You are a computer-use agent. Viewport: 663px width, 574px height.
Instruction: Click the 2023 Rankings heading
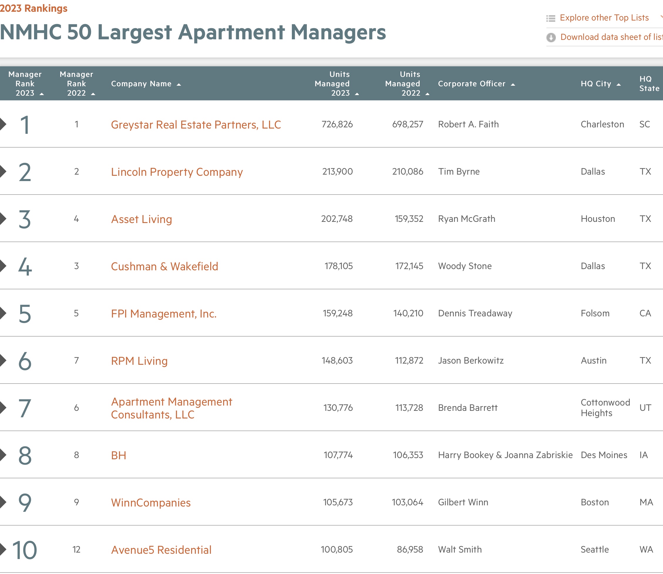(x=34, y=8)
